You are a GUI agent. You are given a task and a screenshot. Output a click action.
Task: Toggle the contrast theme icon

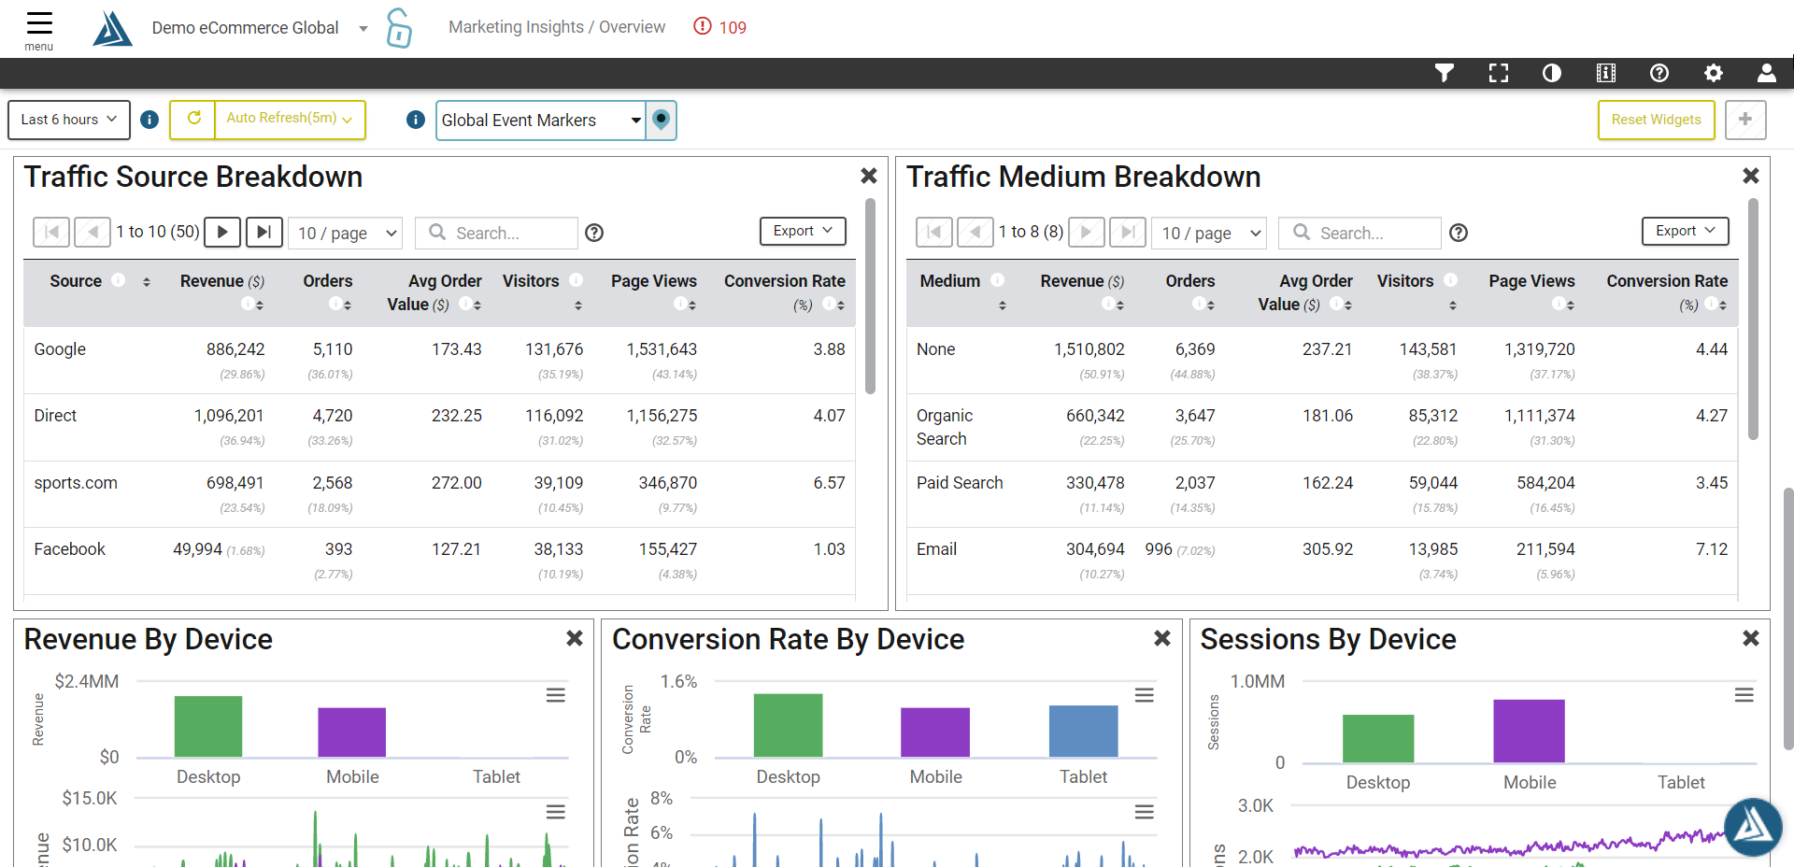(x=1552, y=73)
